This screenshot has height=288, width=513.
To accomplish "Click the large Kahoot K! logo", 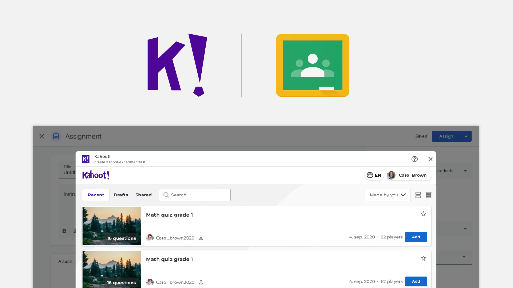I will pyautogui.click(x=177, y=65).
